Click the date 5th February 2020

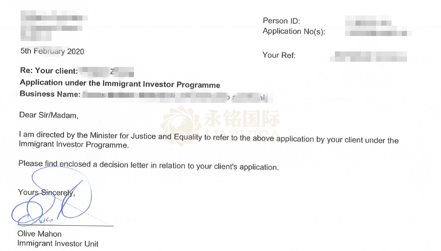pos(52,51)
